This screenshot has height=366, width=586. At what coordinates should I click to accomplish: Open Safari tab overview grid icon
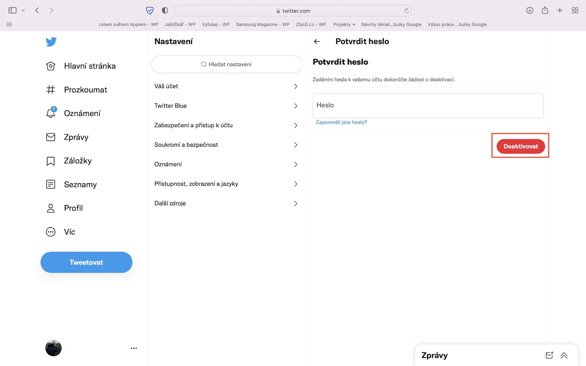575,11
